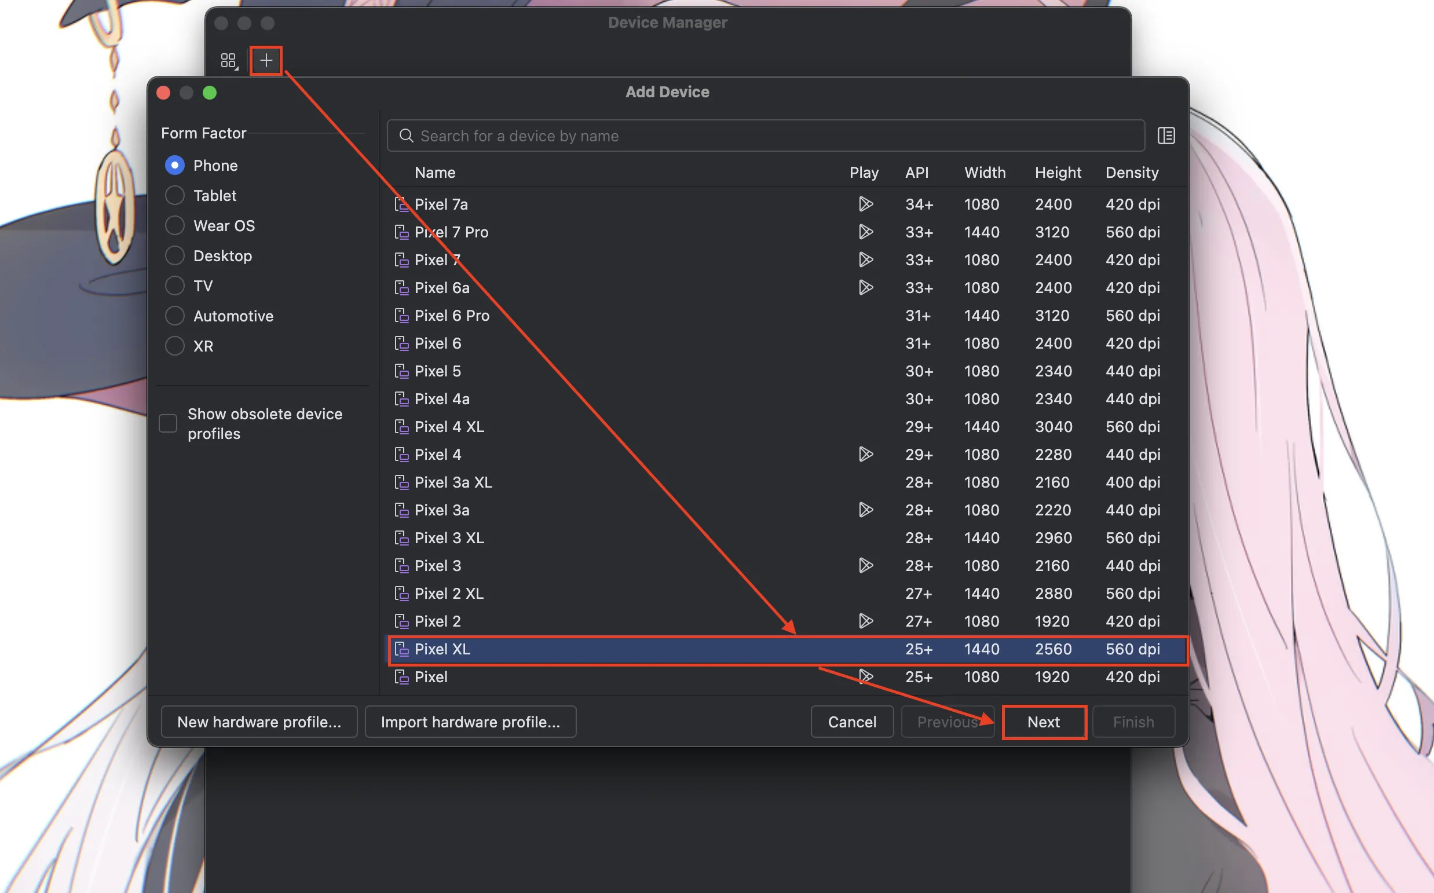Image resolution: width=1434 pixels, height=893 pixels.
Task: Click the Play Store icon for Pixel 4
Action: pos(865,454)
